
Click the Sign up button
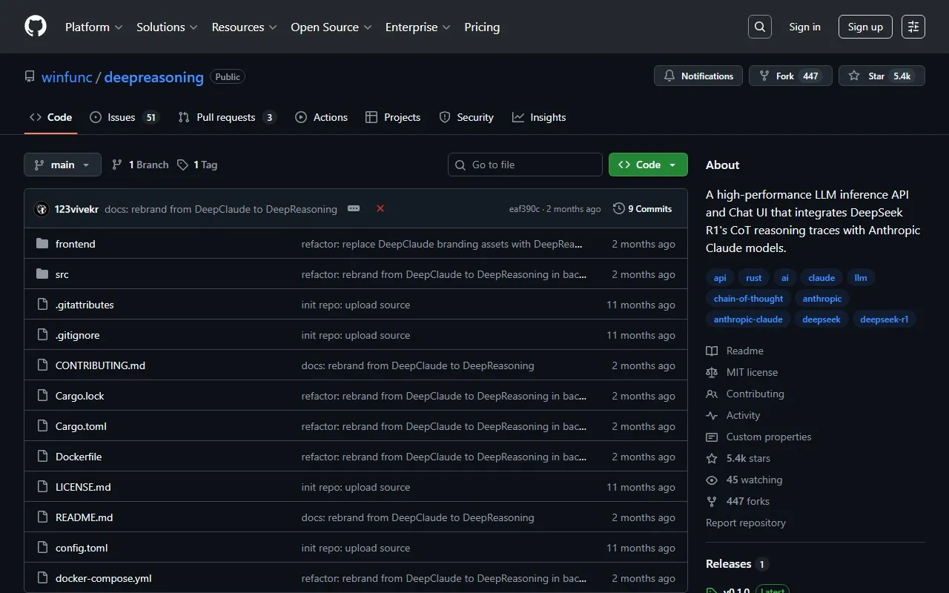(x=865, y=27)
